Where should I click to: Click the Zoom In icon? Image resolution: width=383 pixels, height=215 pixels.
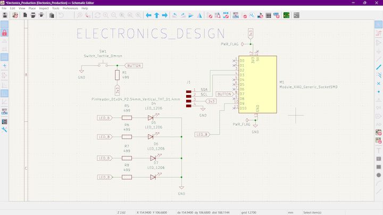(x=105, y=15)
